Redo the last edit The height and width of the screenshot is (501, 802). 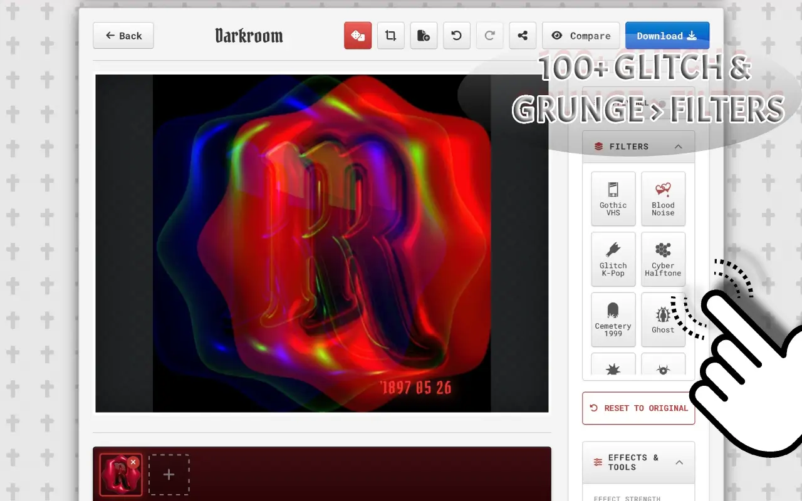(x=489, y=36)
